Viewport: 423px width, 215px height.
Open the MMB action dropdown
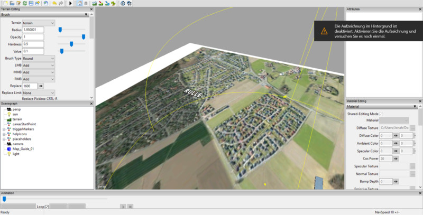coord(39,72)
